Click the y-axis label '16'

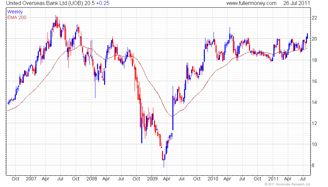(314, 81)
